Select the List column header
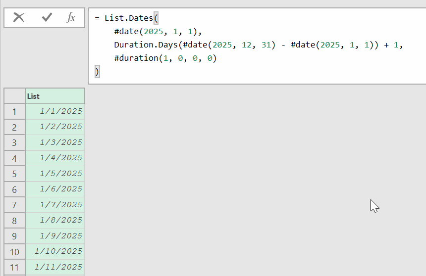Screen dimensions: 426x276 point(54,96)
